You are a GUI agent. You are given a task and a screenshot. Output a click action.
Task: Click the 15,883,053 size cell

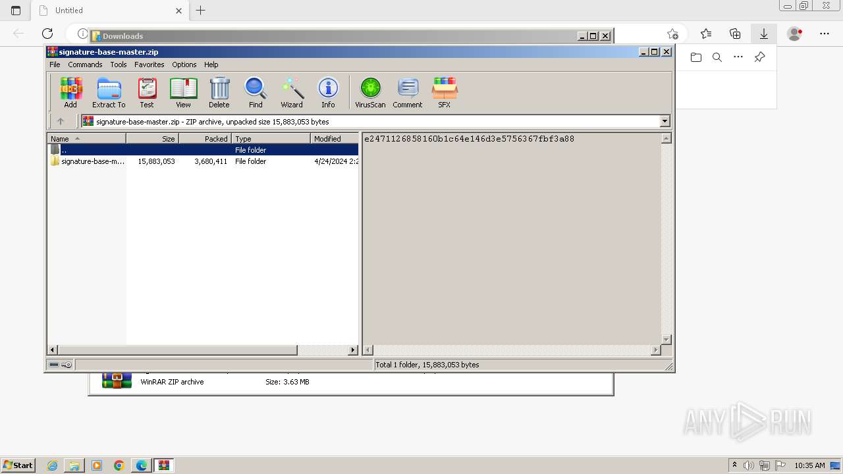click(156, 161)
